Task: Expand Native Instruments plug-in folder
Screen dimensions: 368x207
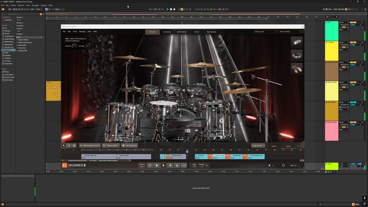Action: tap(17, 43)
